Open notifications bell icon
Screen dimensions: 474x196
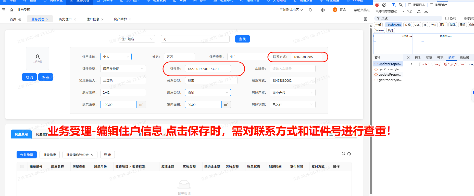(310, 10)
